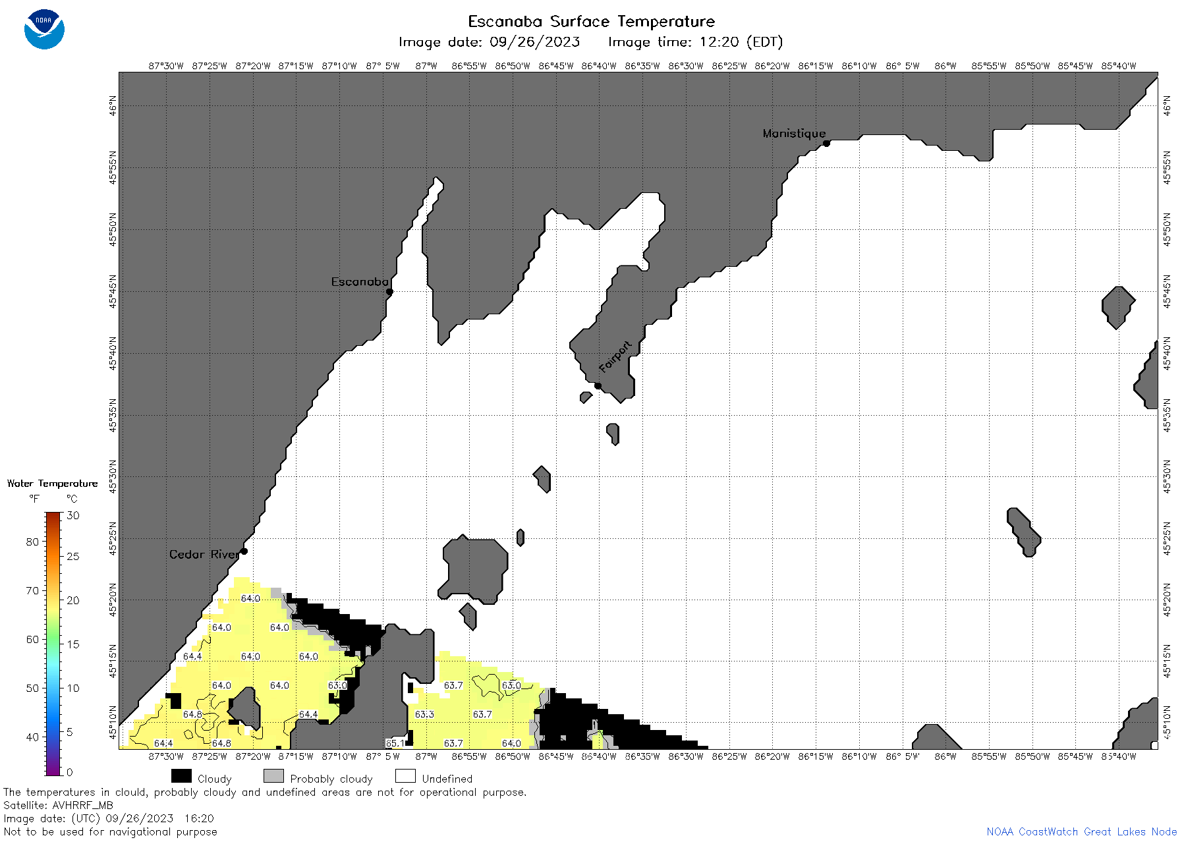Click the 70 tick on Fahrenheit scale
The width and height of the screenshot is (1184, 842).
[32, 590]
